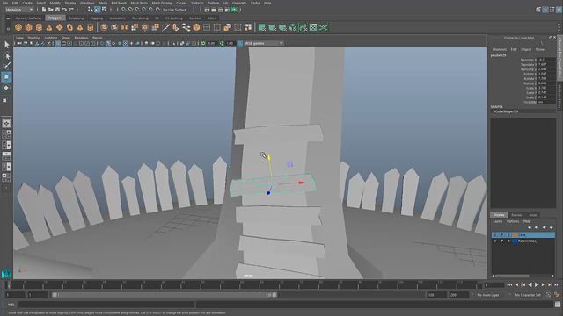Click the blue color swatch of ReferenceLayer
This screenshot has height=316, width=563.
pos(515,241)
